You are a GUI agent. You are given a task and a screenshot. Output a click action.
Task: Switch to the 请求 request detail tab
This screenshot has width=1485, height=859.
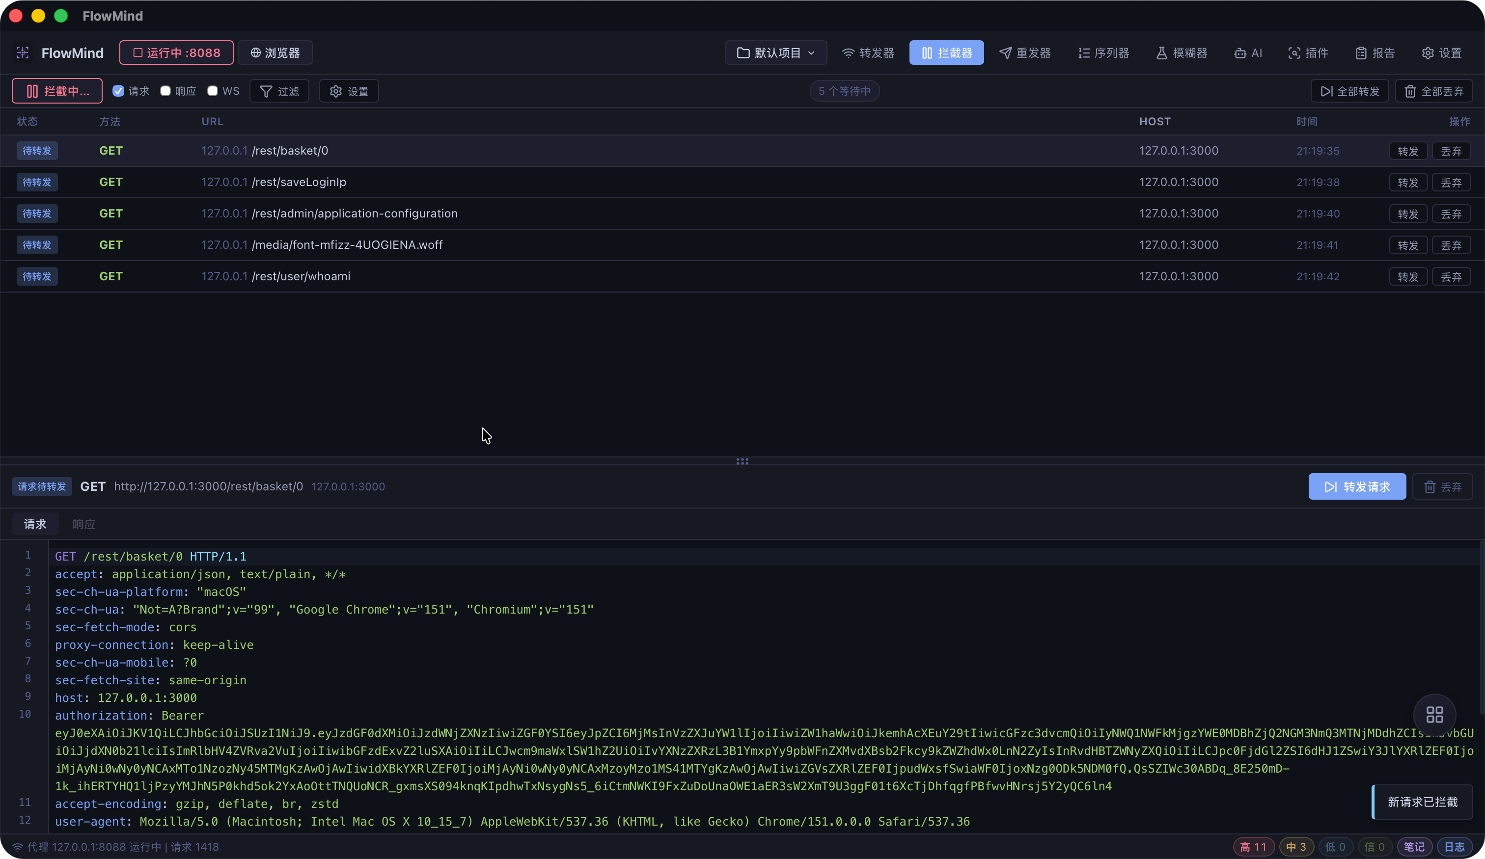35,524
